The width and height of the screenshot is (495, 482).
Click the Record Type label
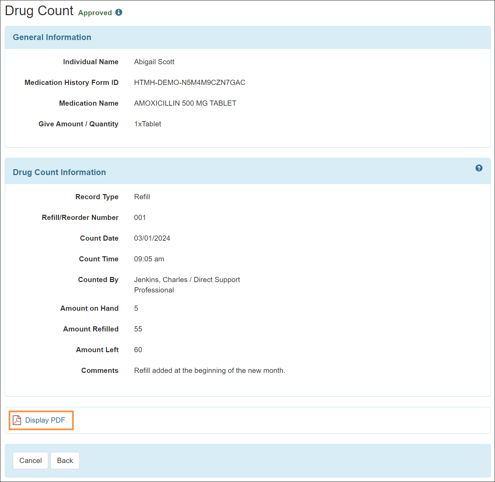97,197
